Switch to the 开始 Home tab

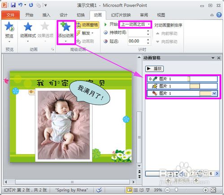pyautogui.click(x=29, y=15)
